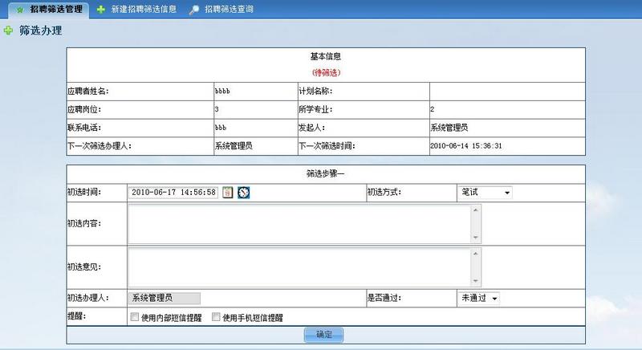
Task: Open the calendar date picker icon
Action: 228,192
